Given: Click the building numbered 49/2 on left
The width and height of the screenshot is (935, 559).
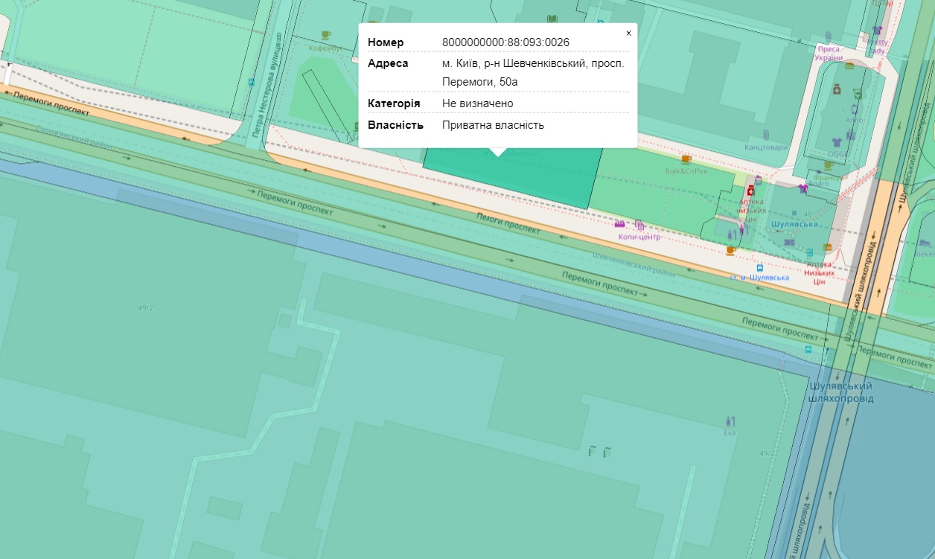Looking at the screenshot, I should 145,307.
